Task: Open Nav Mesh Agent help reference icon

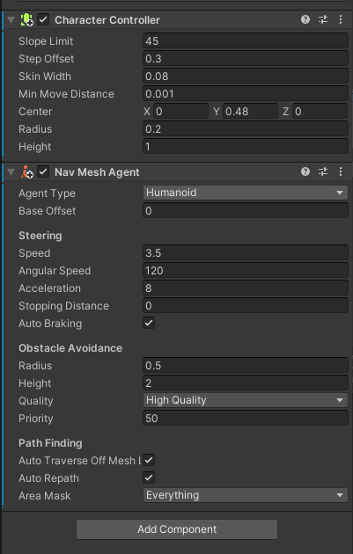Action: (305, 171)
